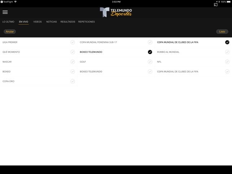This screenshot has width=232, height=174.
Task: Select Copa Mundial Femenina Sub-17 checkmark
Action: 150,42
